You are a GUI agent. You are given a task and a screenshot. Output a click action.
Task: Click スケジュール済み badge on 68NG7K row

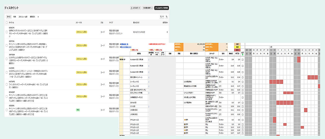pos(81,32)
